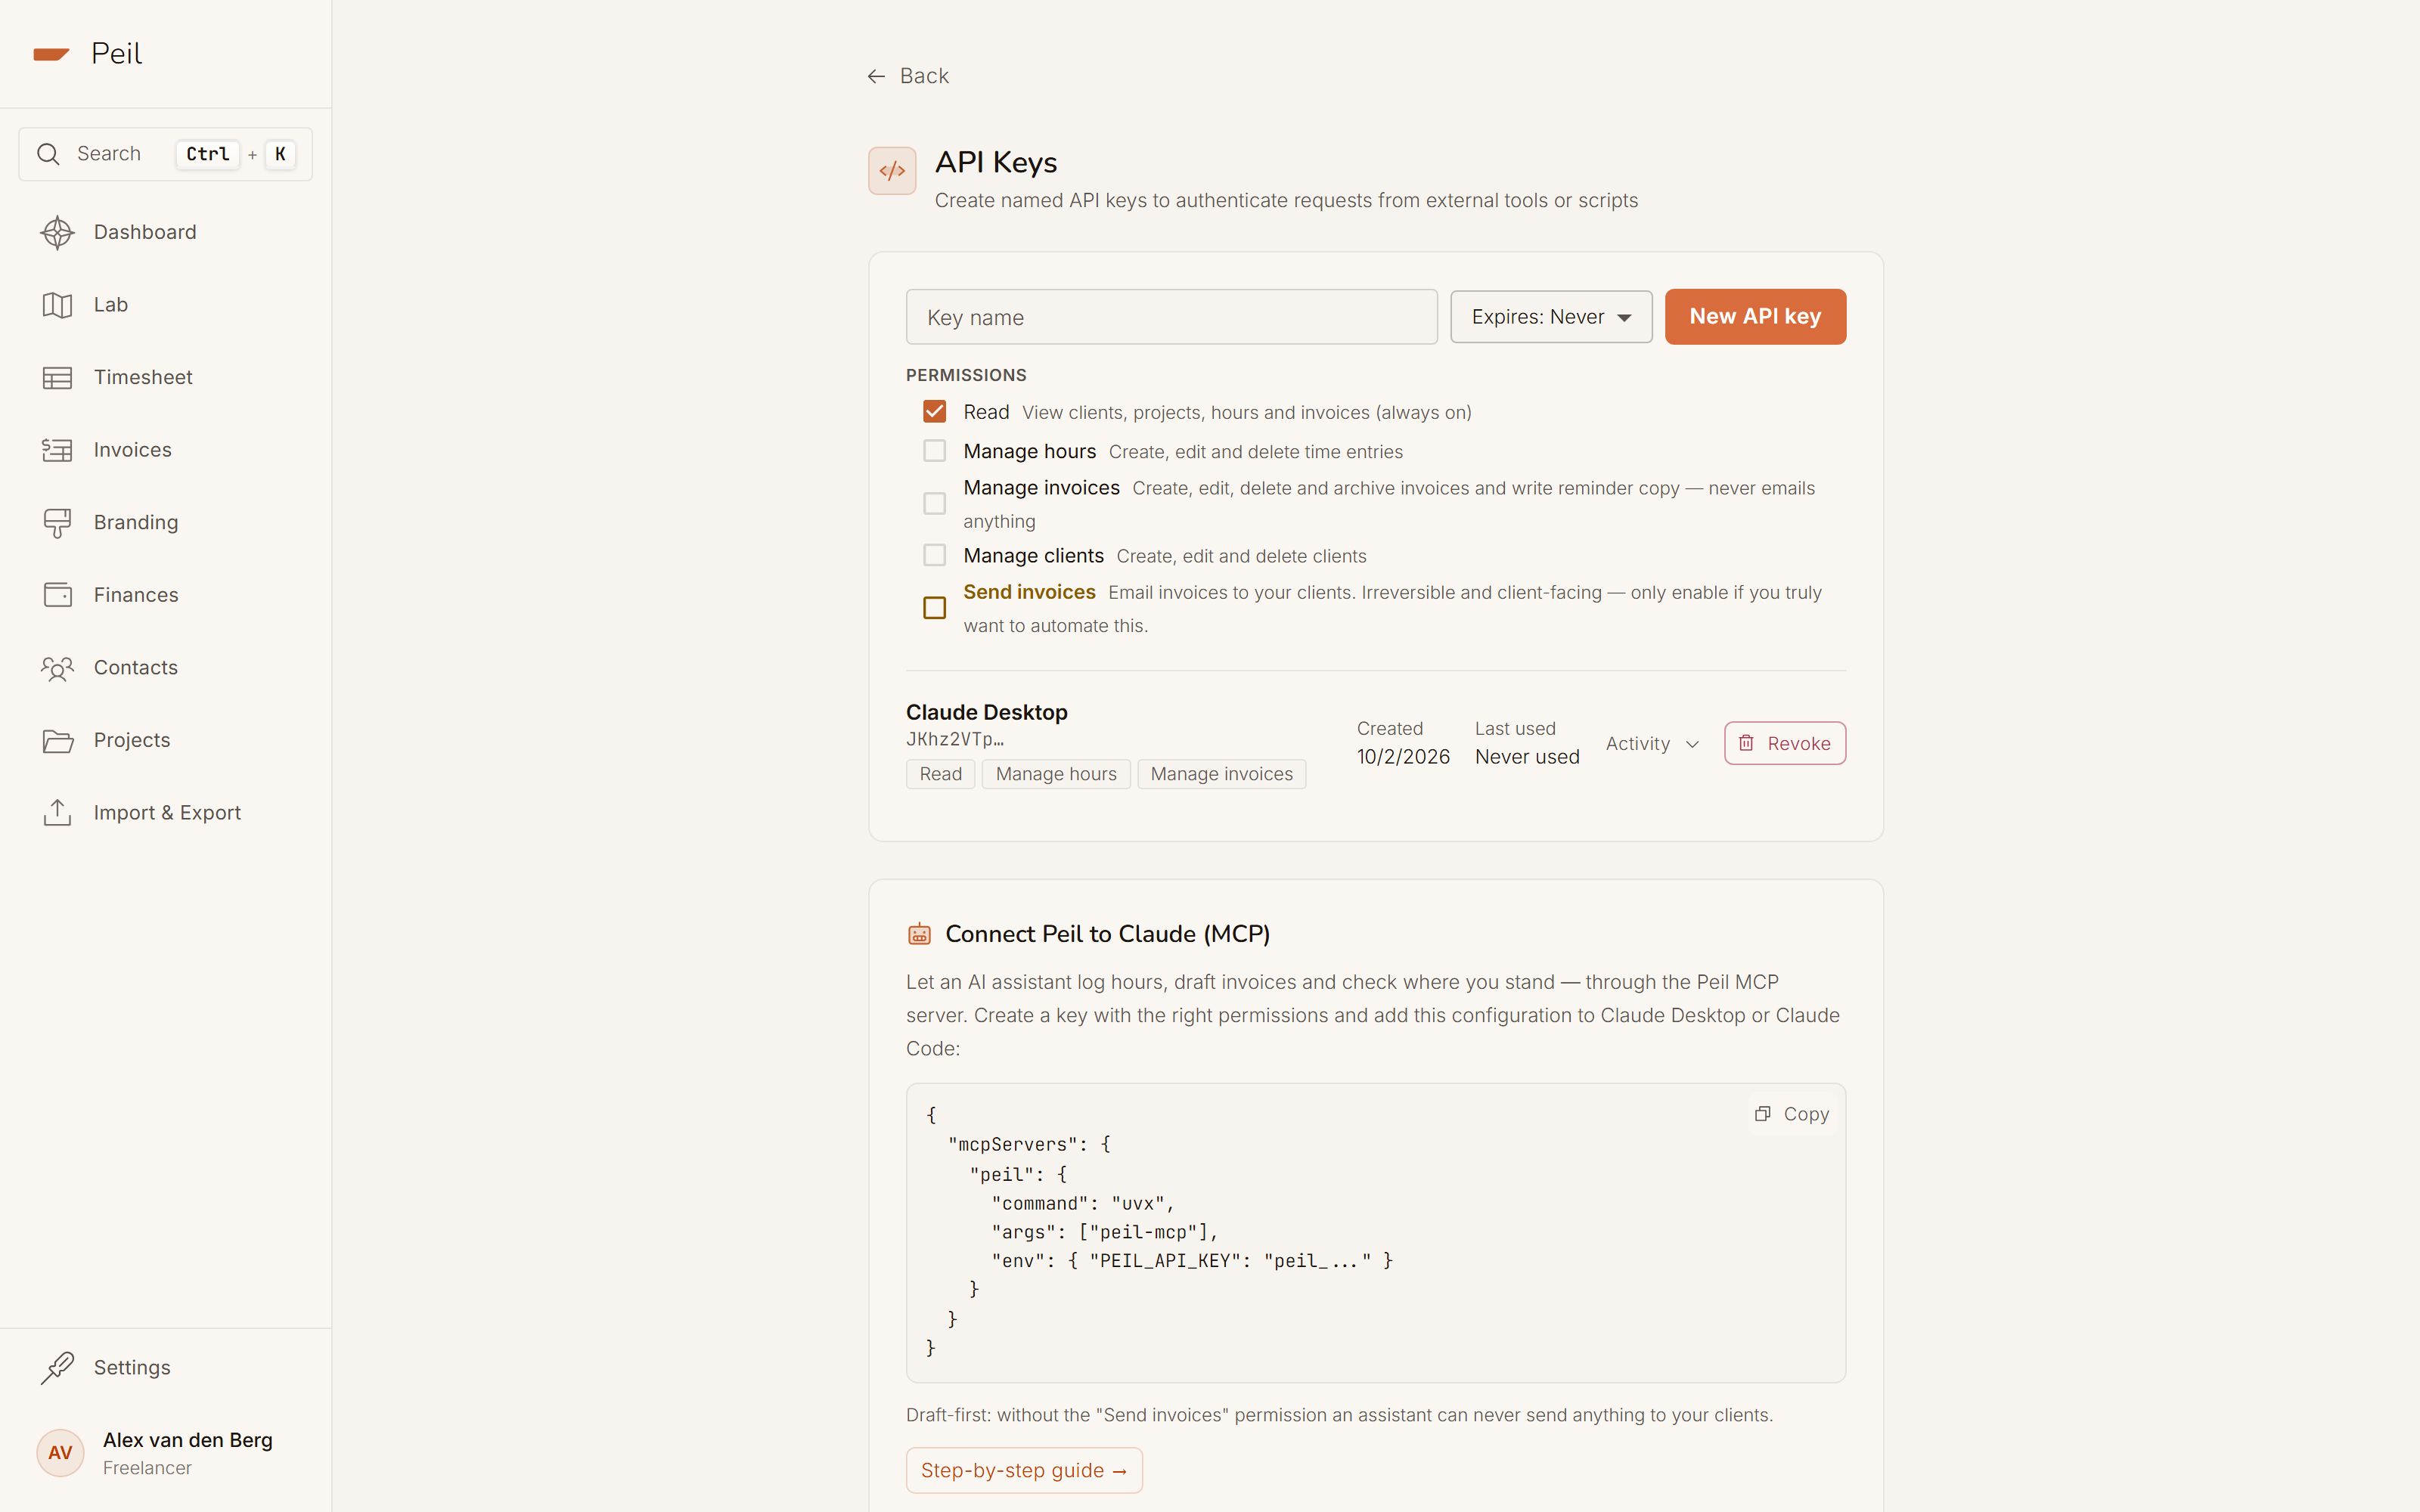Navigate to Contacts
This screenshot has width=2420, height=1512.
(x=135, y=668)
